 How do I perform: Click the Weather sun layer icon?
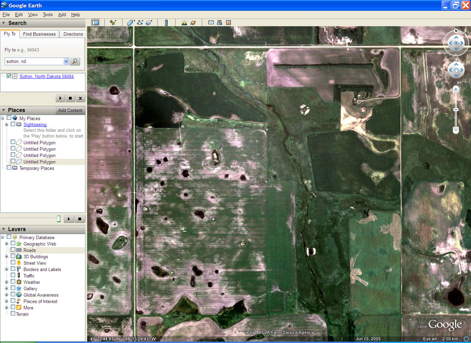coord(19,282)
